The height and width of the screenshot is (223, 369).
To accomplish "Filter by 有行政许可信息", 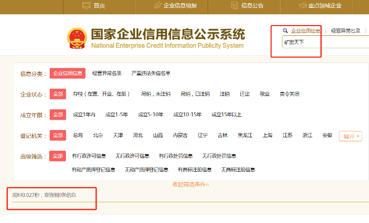I will (x=89, y=156).
